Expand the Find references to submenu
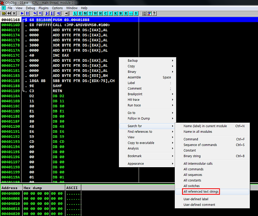This screenshot has height=216, width=258. pyautogui.click(x=147, y=132)
